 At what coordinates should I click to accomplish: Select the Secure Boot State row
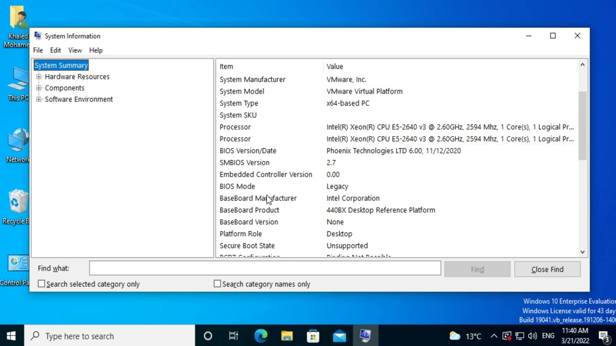397,246
